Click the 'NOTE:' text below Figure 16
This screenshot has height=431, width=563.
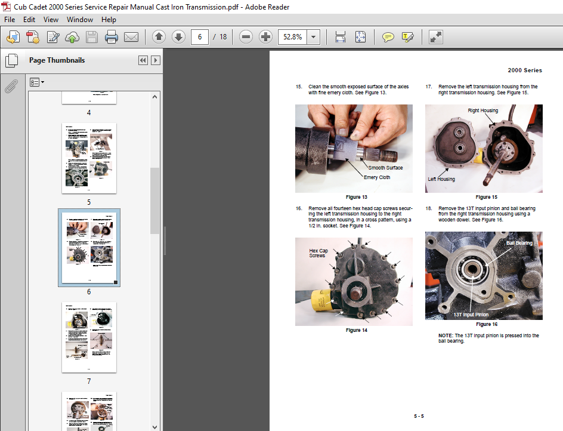446,335
